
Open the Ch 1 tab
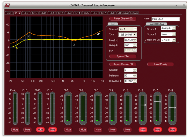tap(52, 13)
